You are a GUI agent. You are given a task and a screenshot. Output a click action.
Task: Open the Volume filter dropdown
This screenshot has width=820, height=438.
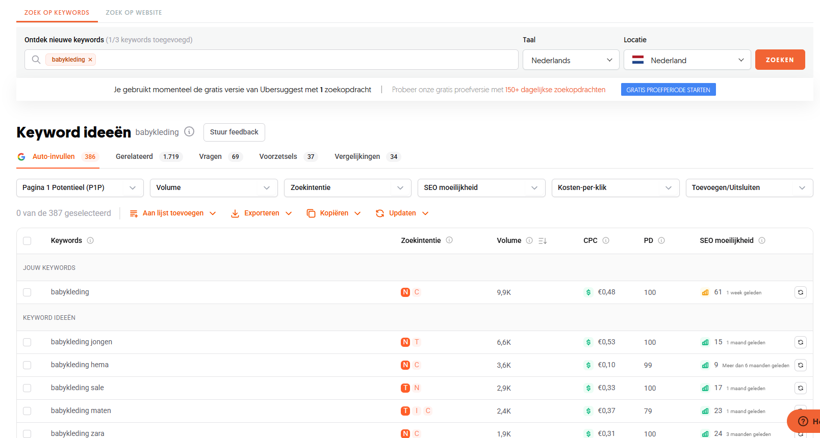214,188
